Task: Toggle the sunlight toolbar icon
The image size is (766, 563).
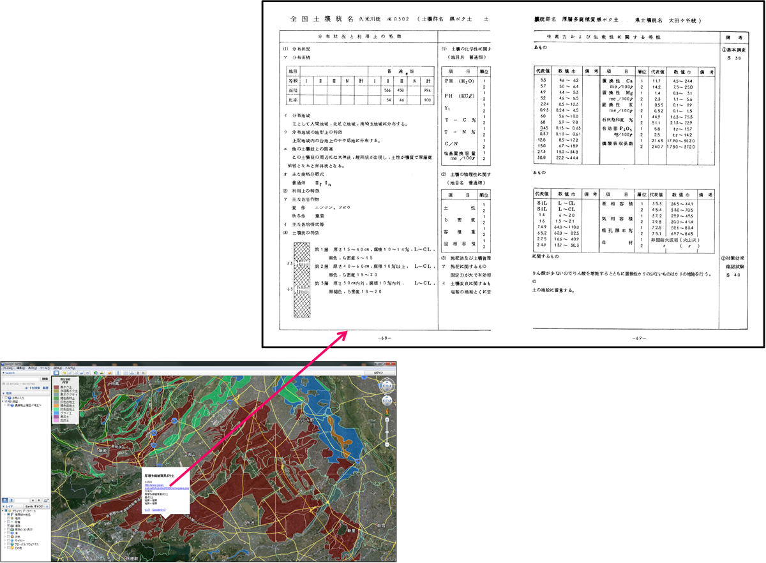Action: (101, 373)
